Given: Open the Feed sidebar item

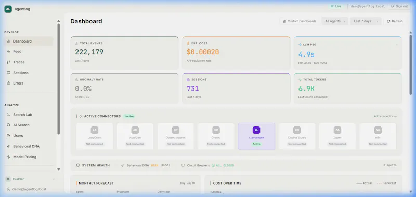Looking at the screenshot, I should click(x=29, y=51).
